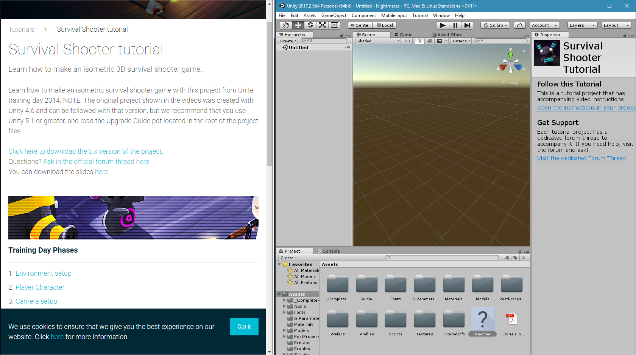
Task: Search assets by type icon
Action: (x=507, y=258)
